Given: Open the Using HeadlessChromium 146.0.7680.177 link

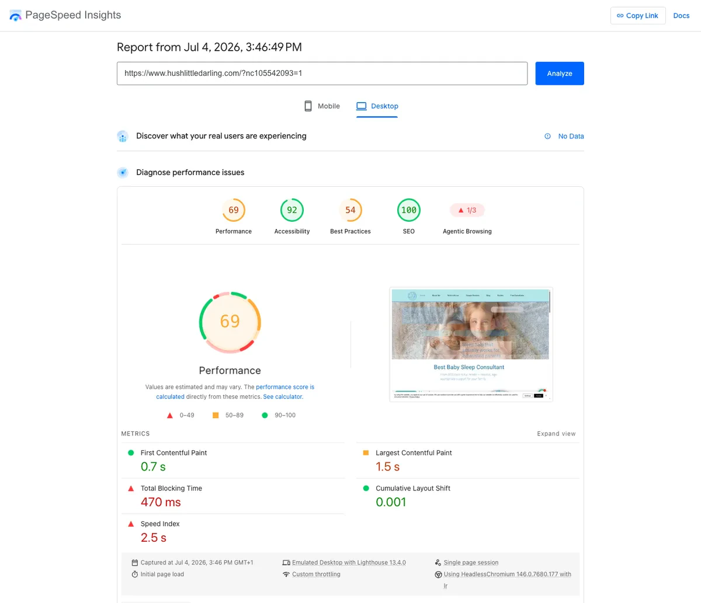Looking at the screenshot, I should pyautogui.click(x=507, y=580).
